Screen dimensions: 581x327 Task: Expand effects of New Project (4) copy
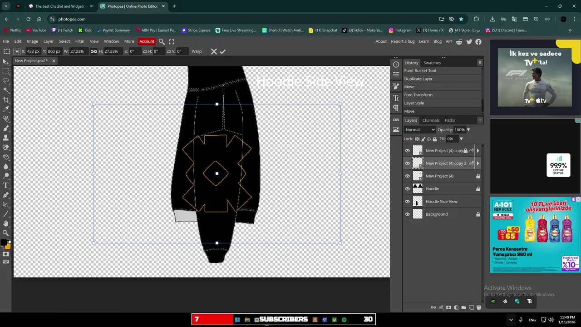click(x=478, y=151)
